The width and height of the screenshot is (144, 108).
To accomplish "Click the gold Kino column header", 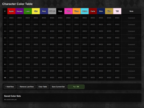I will pyautogui.click(x=109, y=11).
